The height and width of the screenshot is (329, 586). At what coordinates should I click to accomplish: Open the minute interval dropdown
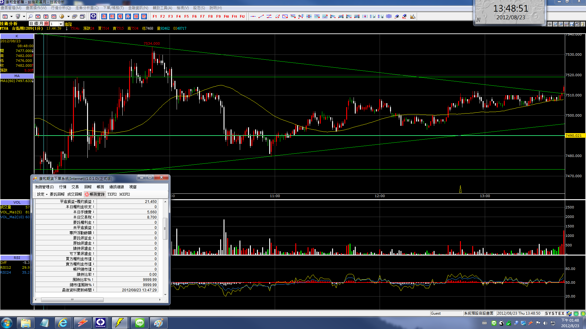61,24
